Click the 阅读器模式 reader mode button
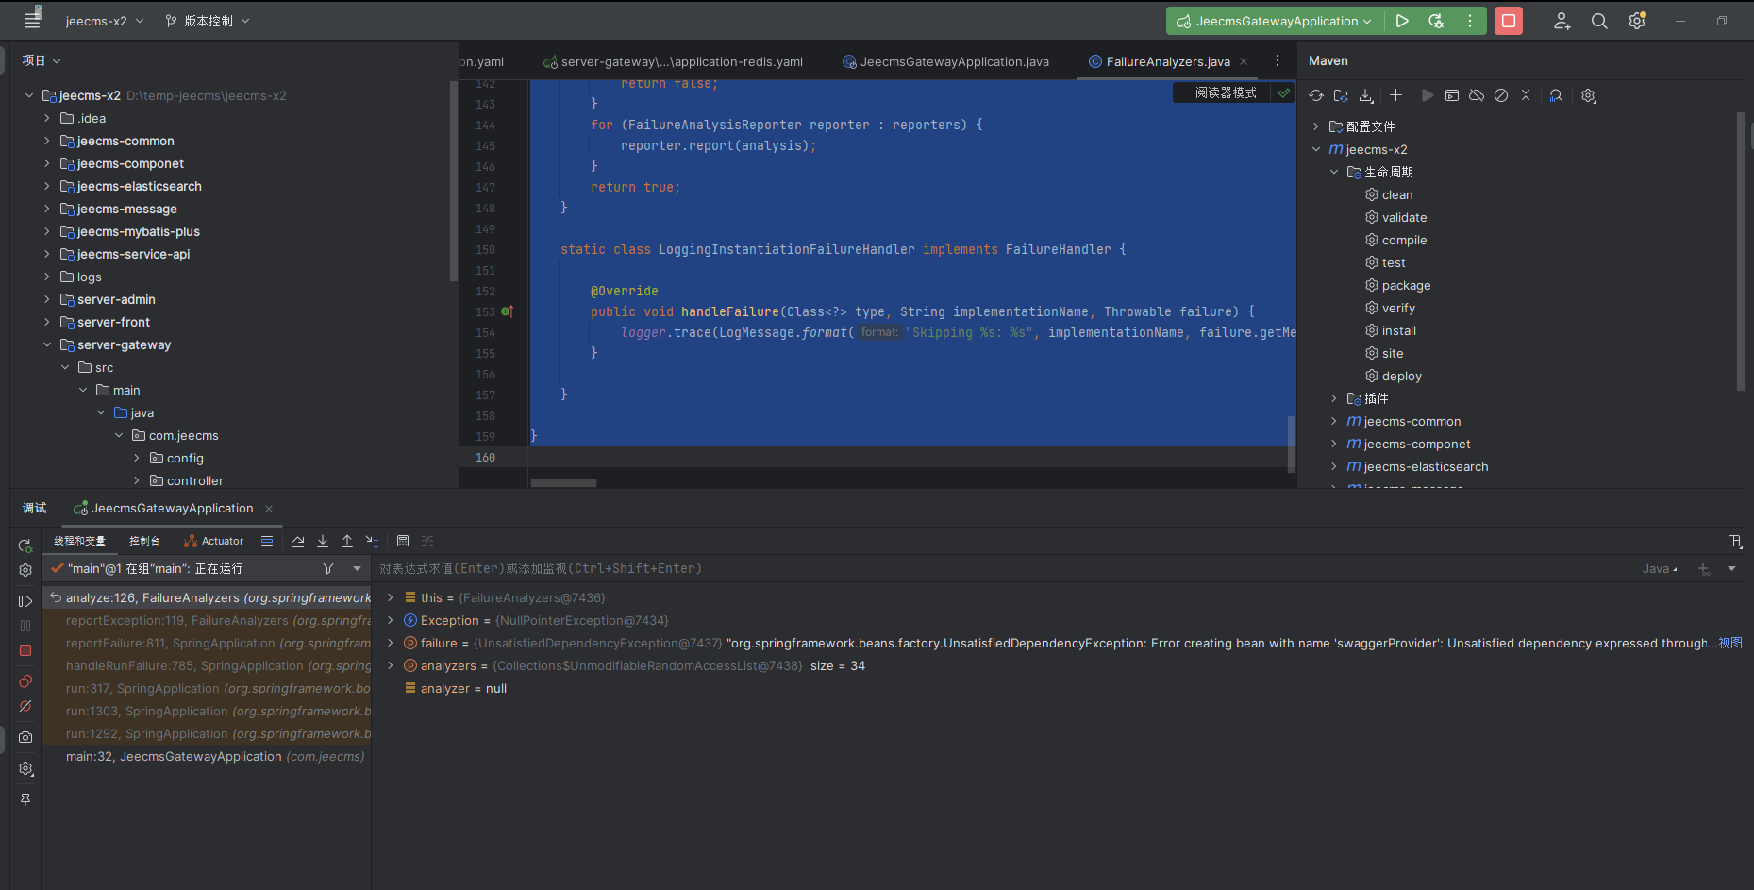This screenshot has width=1754, height=890. 1225,92
